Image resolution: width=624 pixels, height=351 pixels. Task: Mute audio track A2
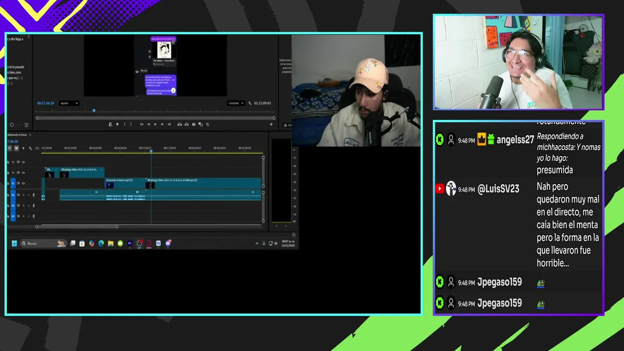tap(23, 205)
